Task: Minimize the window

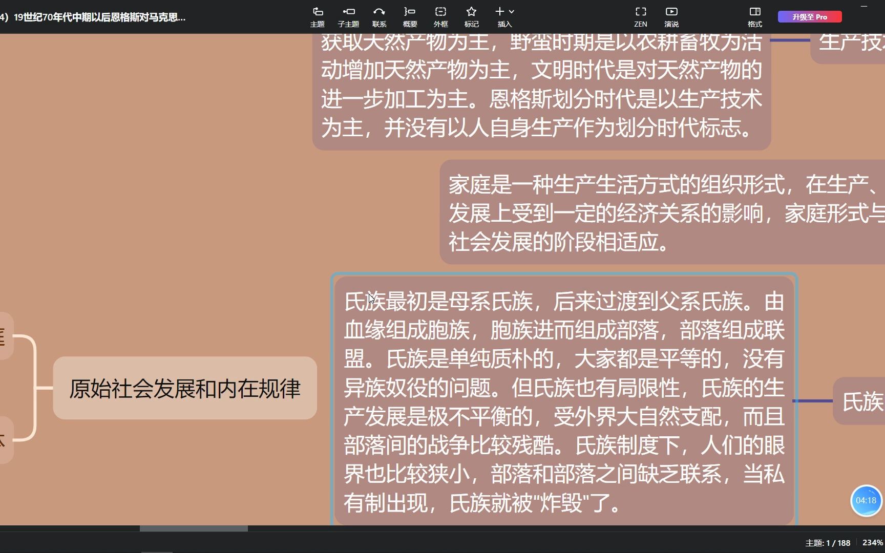Action: [864, 6]
